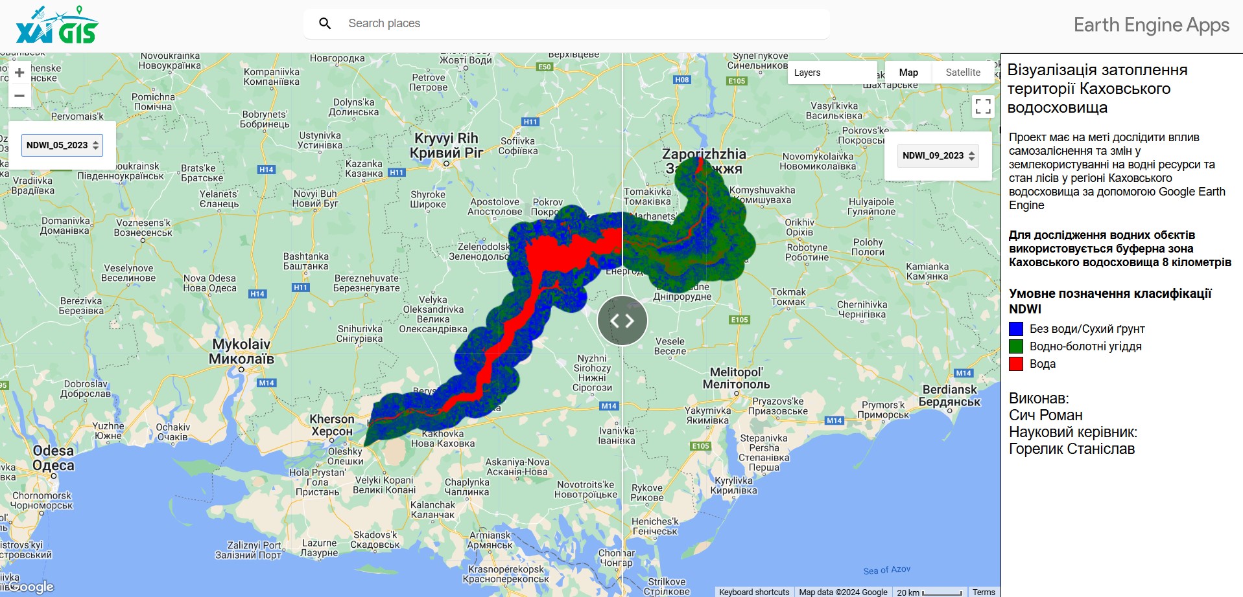Focus the Search places field
Screen dimensions: 1243x597
pyautogui.click(x=567, y=23)
